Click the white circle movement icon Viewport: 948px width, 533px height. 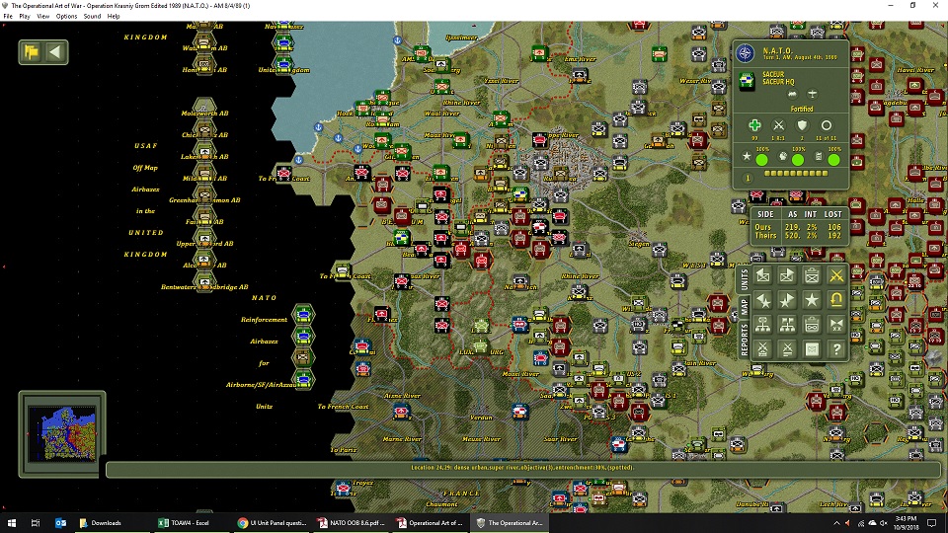(x=826, y=125)
